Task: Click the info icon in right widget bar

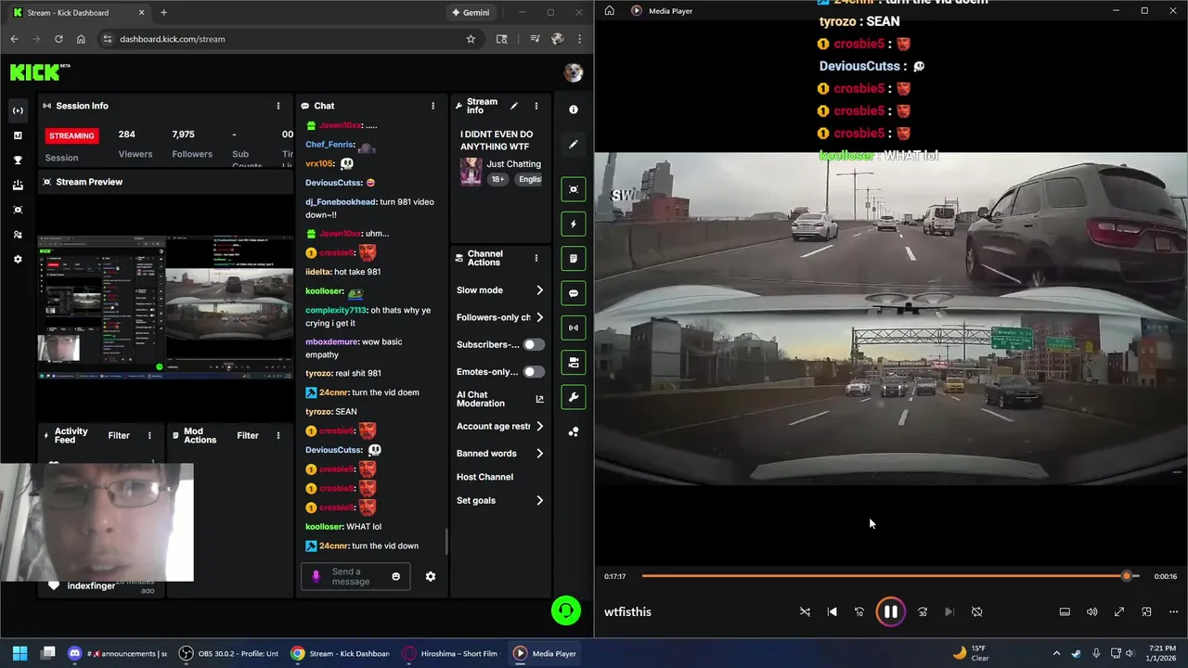Action: click(x=574, y=109)
